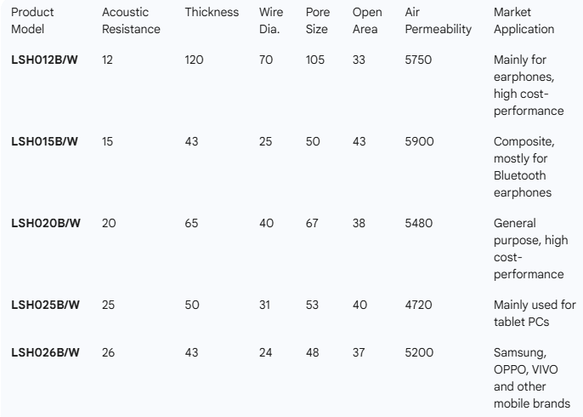This screenshot has height=417, width=583.
Task: Click the LSH015B/W product model cell
Action: (x=45, y=141)
